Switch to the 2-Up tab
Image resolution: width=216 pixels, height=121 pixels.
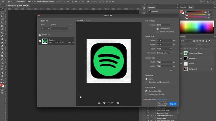click(88, 21)
